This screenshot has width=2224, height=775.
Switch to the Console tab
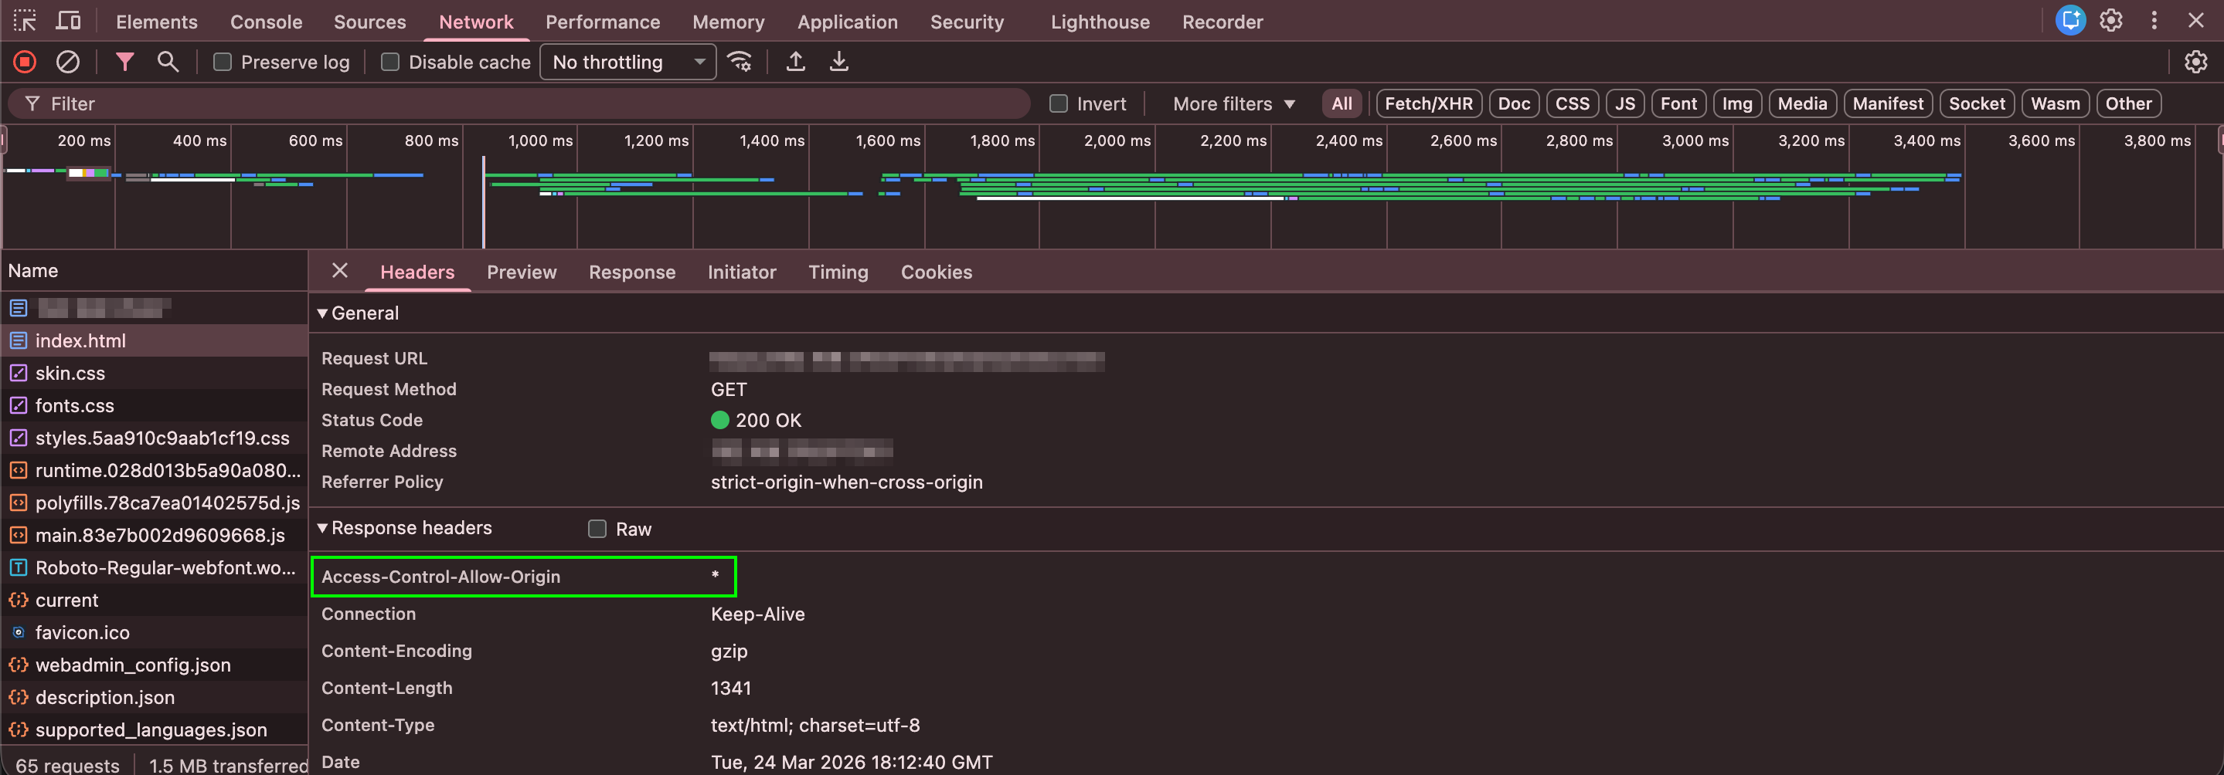coord(266,22)
